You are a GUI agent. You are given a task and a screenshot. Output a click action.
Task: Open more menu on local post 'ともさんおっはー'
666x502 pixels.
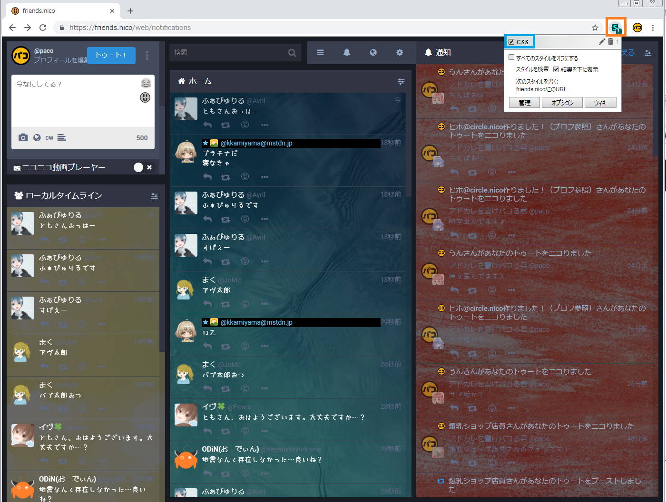[102, 240]
